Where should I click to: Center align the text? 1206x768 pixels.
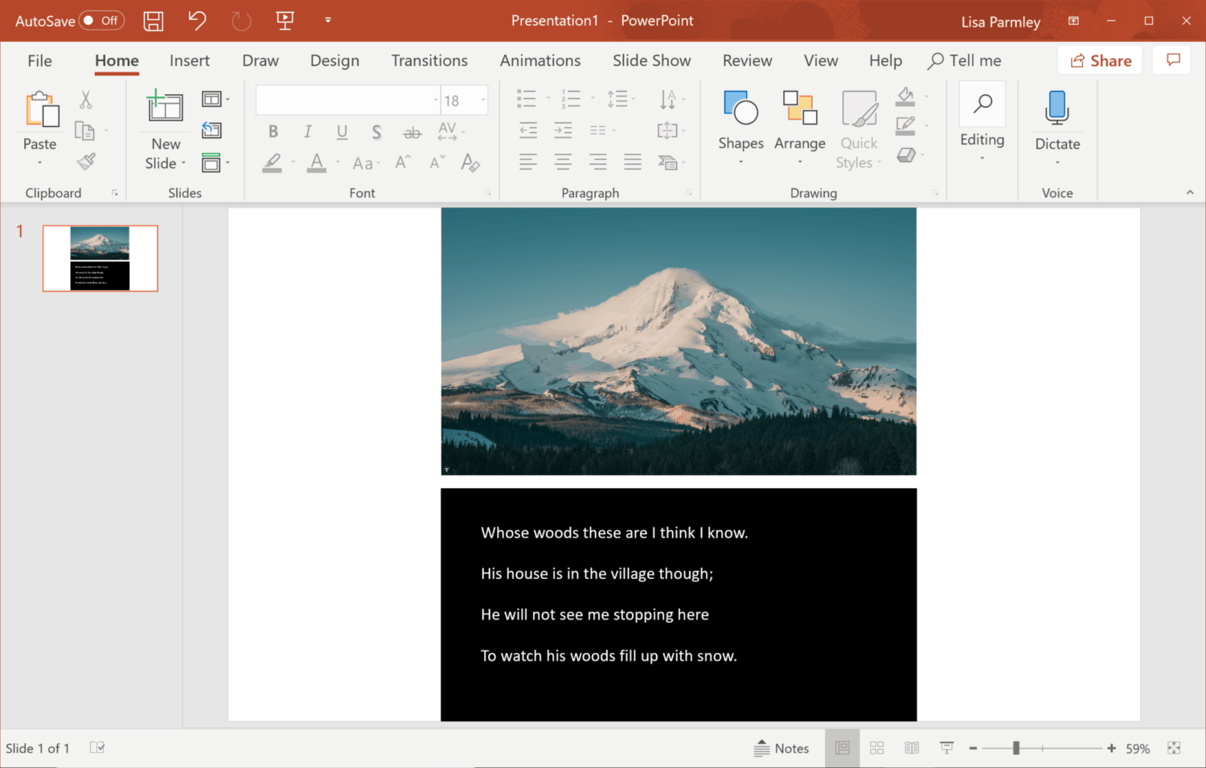(x=563, y=162)
